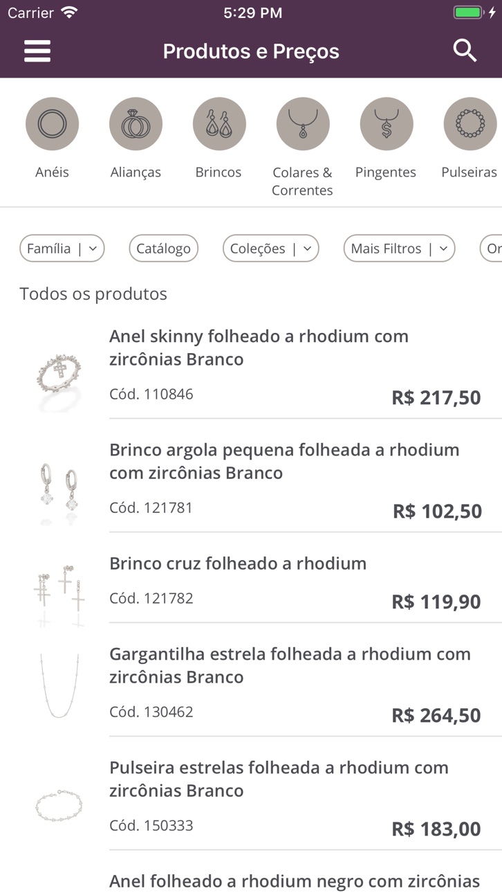This screenshot has width=502, height=893.
Task: Toggle the Catálogo filter chip
Action: tap(164, 249)
